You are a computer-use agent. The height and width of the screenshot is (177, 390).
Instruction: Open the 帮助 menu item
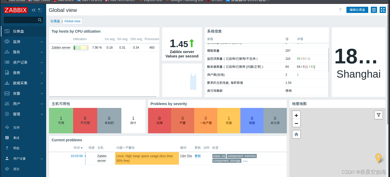tap(23, 148)
